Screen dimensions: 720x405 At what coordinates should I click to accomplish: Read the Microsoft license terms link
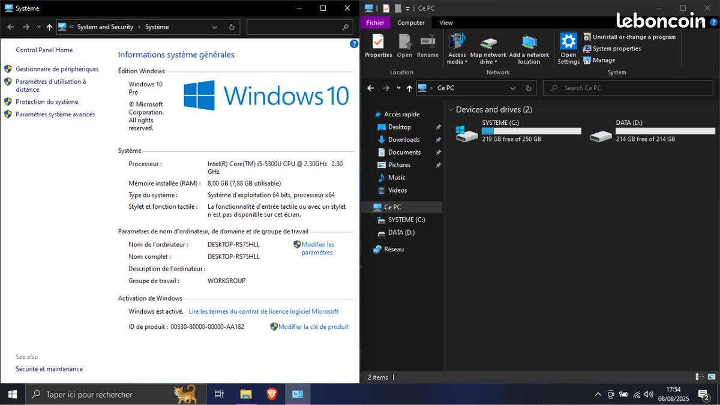[x=263, y=311]
